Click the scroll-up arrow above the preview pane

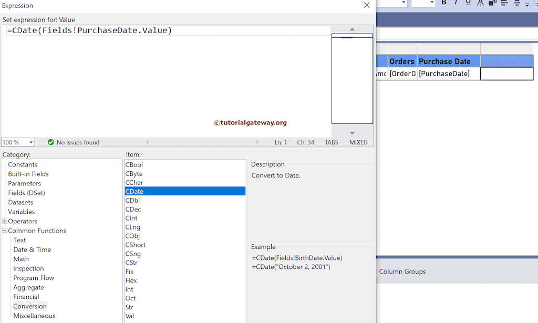(x=352, y=30)
